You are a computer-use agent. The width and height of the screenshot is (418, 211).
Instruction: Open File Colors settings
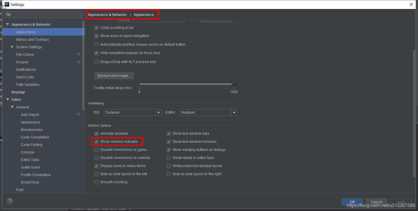pos(25,55)
